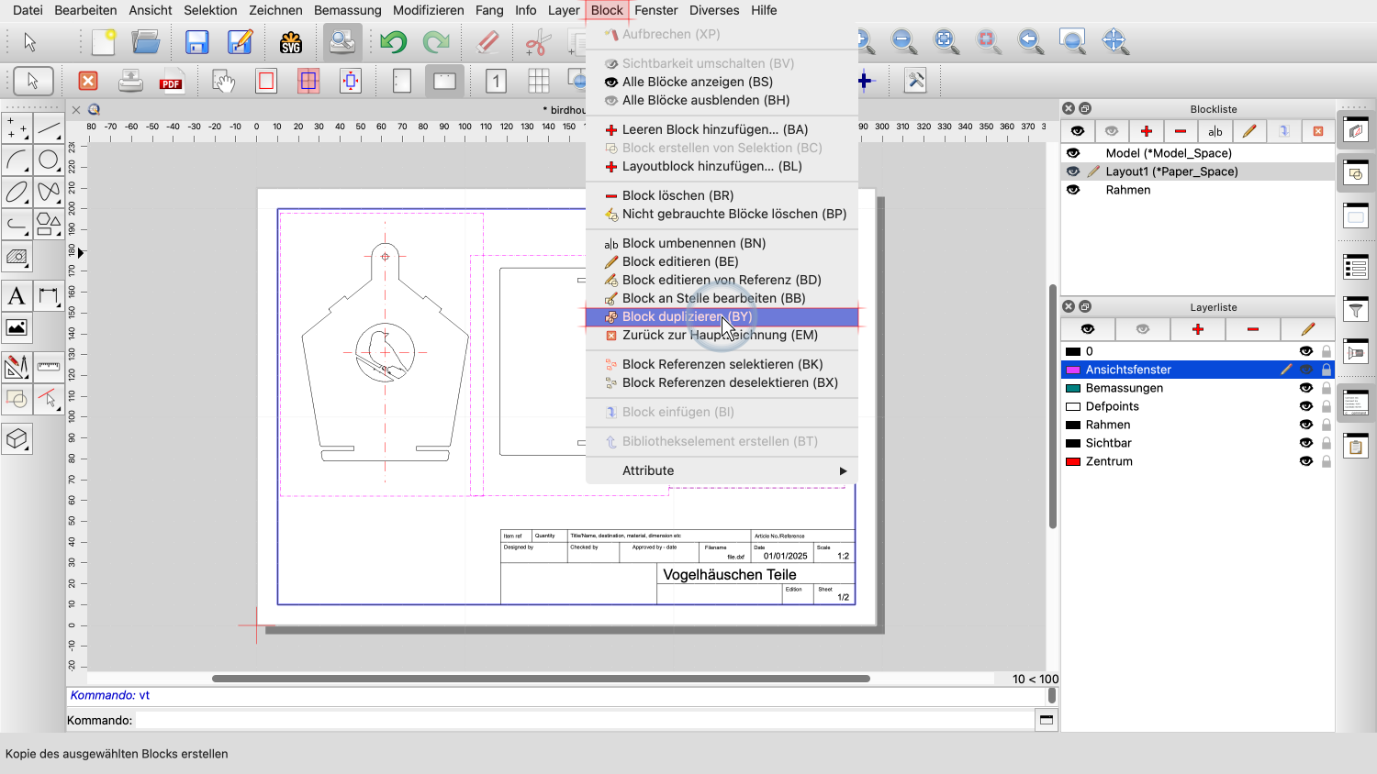The image size is (1377, 774).
Task: Open the command line options arrow
Action: 1046,720
